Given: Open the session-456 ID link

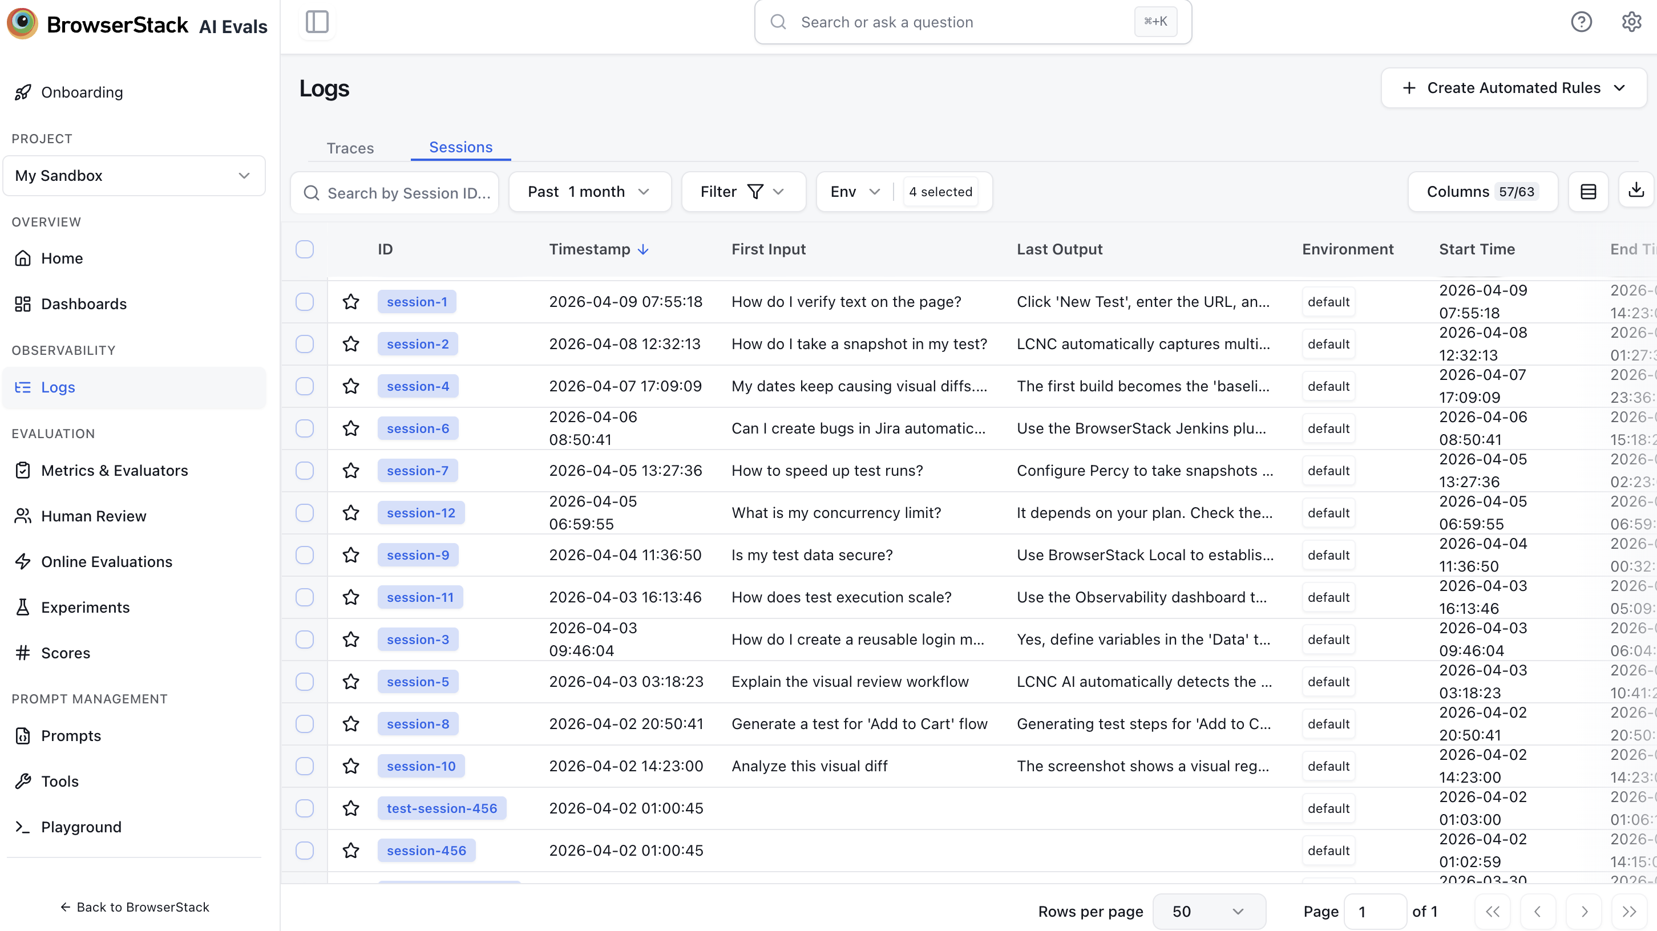Looking at the screenshot, I should pyautogui.click(x=426, y=851).
